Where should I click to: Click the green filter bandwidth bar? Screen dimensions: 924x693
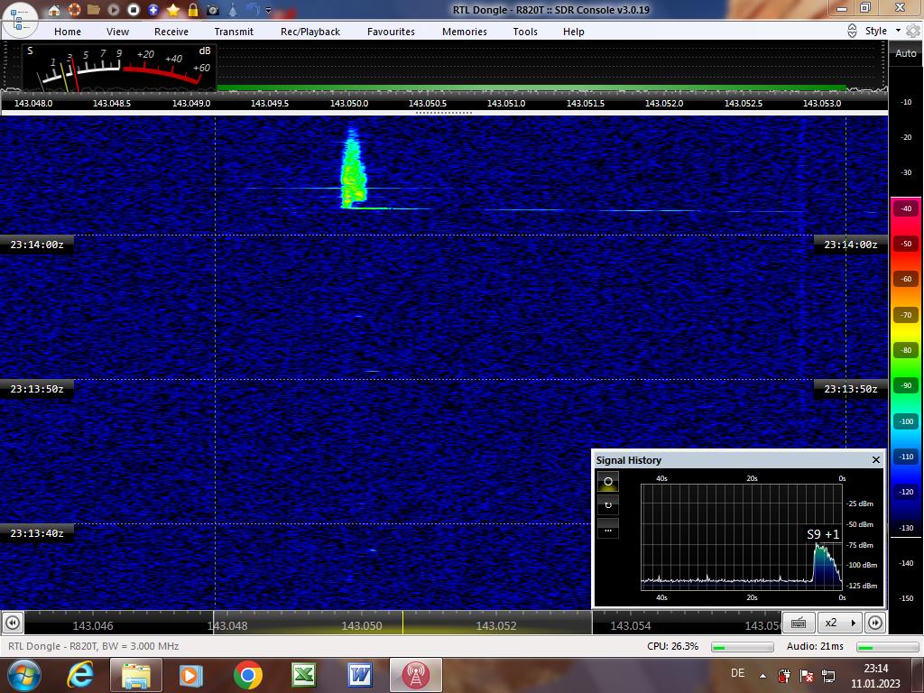tap(531, 88)
